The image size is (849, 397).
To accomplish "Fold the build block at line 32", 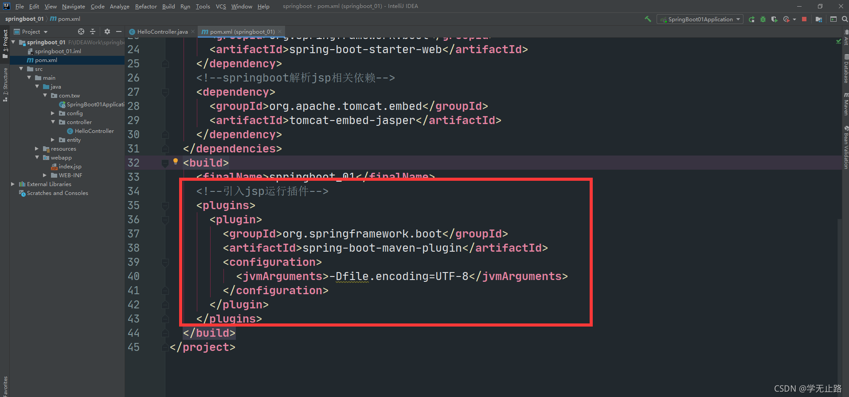I will (x=165, y=163).
